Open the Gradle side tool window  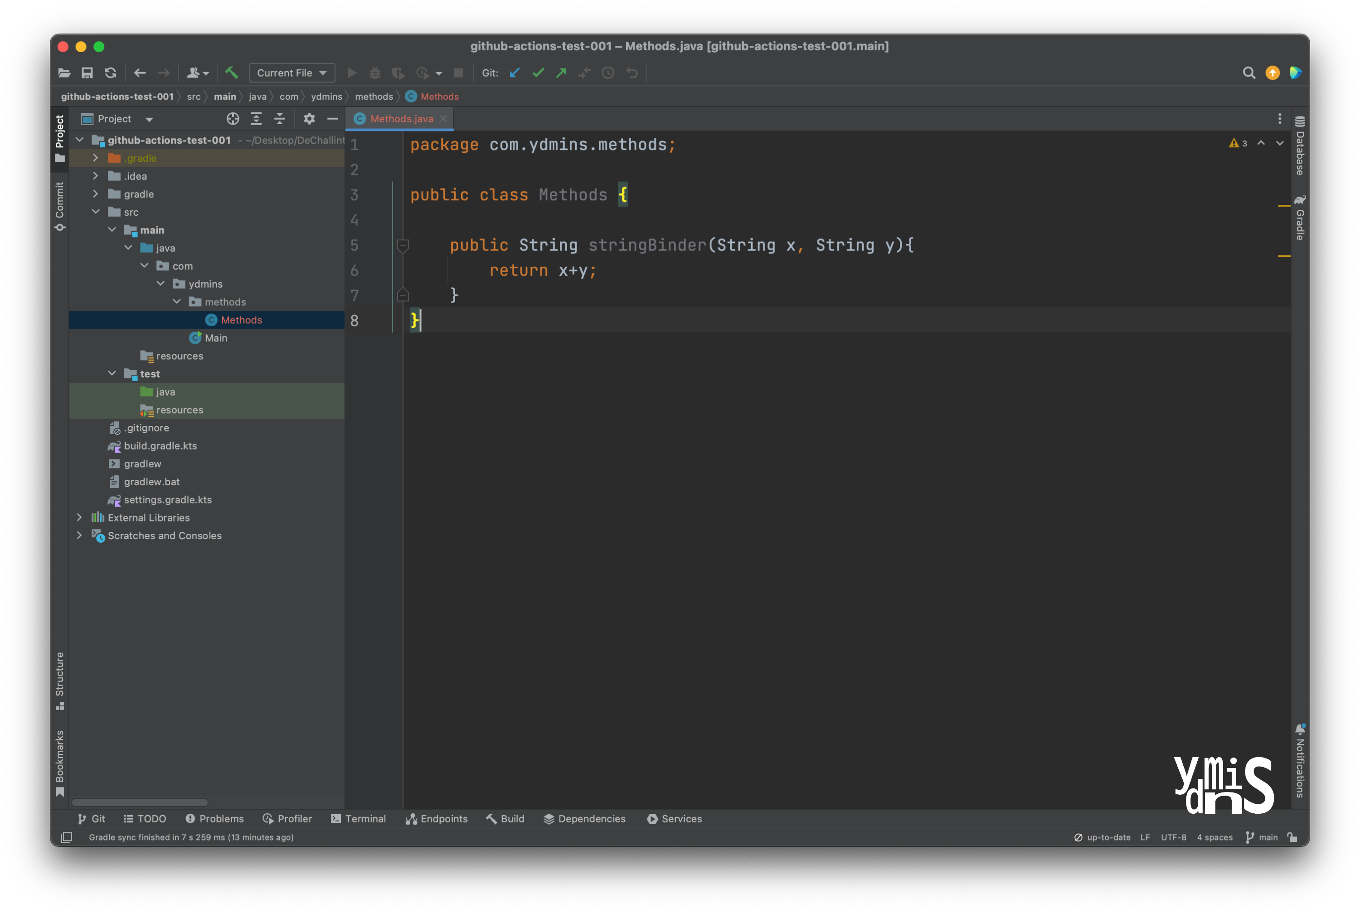point(1299,218)
